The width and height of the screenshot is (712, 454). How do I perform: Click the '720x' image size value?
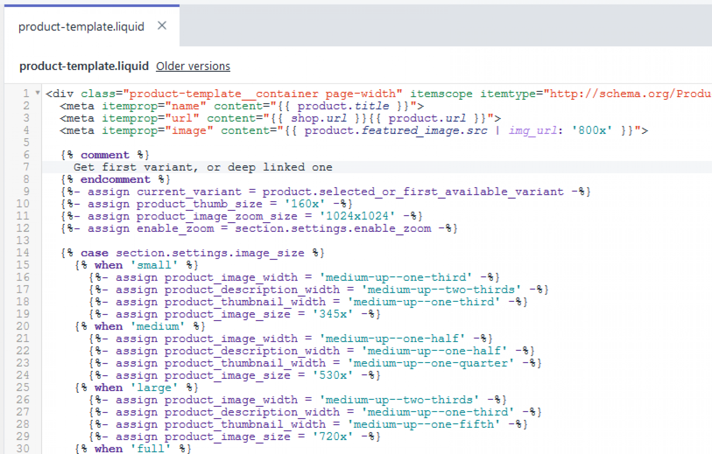[x=333, y=437]
